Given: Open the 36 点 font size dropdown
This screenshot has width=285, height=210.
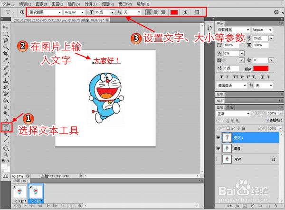Looking at the screenshot, I should (x=113, y=12).
